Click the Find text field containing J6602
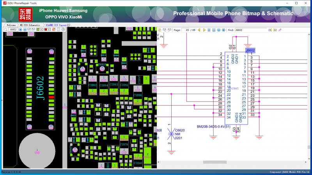312x175 pixels. tap(250, 30)
